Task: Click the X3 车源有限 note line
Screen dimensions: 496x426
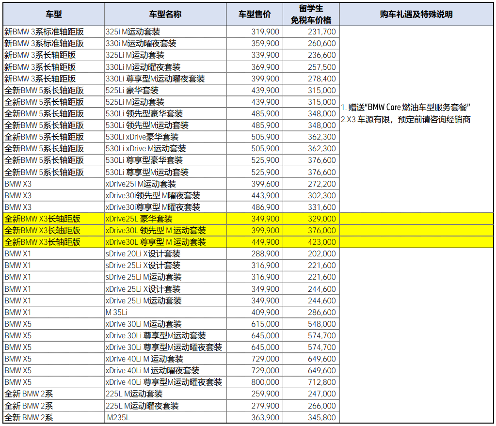Action: pyautogui.click(x=405, y=120)
